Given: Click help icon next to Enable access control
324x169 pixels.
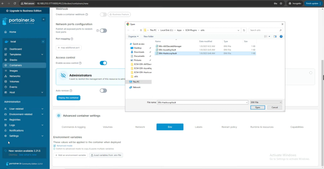Looking at the screenshot, I should pos(80,63).
